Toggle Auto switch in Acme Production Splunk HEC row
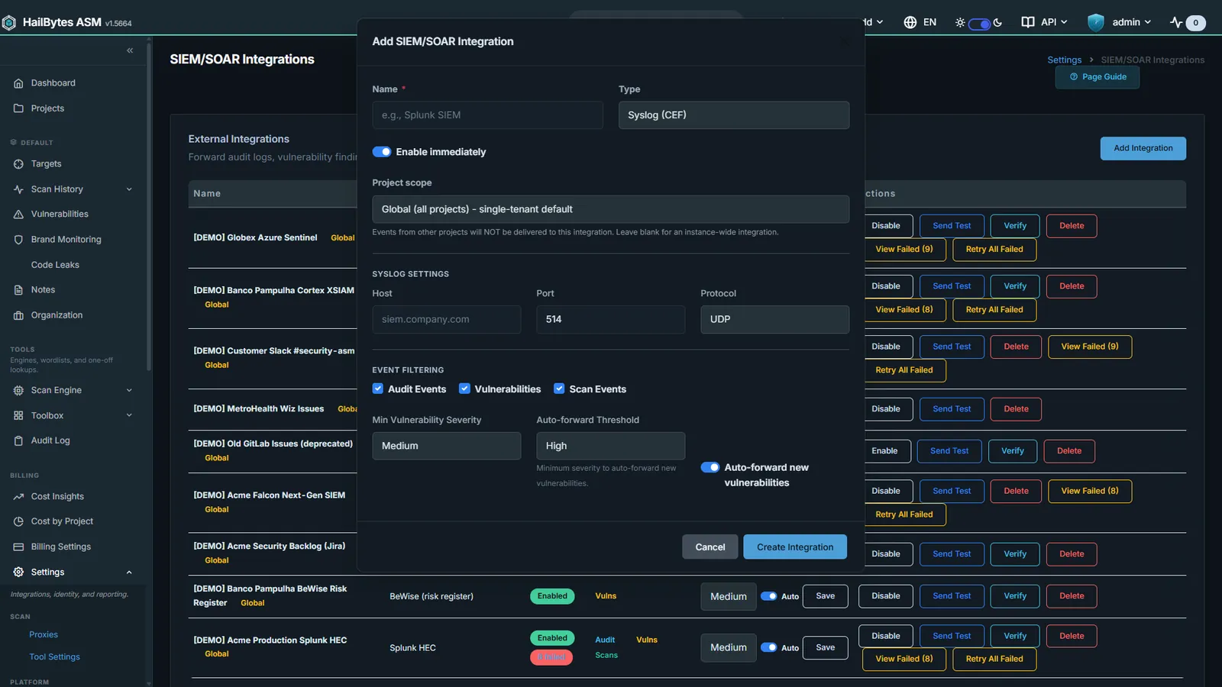 pyautogui.click(x=769, y=647)
